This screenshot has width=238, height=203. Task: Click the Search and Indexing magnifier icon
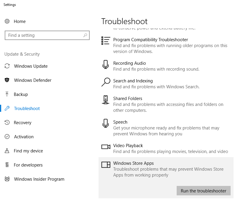105,82
